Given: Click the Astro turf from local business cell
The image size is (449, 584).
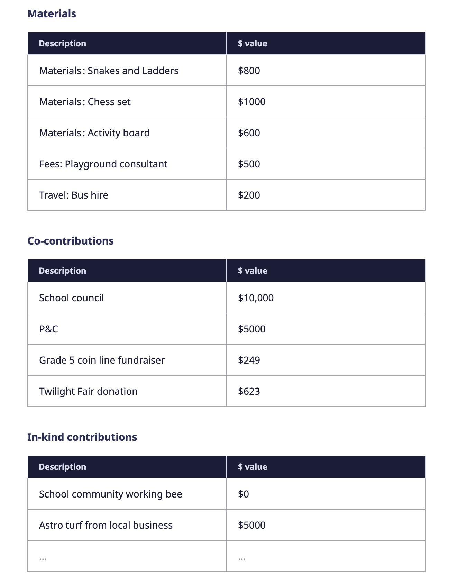Looking at the screenshot, I should (x=106, y=525).
